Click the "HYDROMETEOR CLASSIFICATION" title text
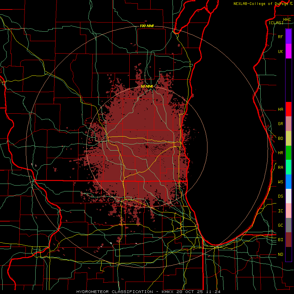Viewport: 294px width, 294px height. [115, 292]
